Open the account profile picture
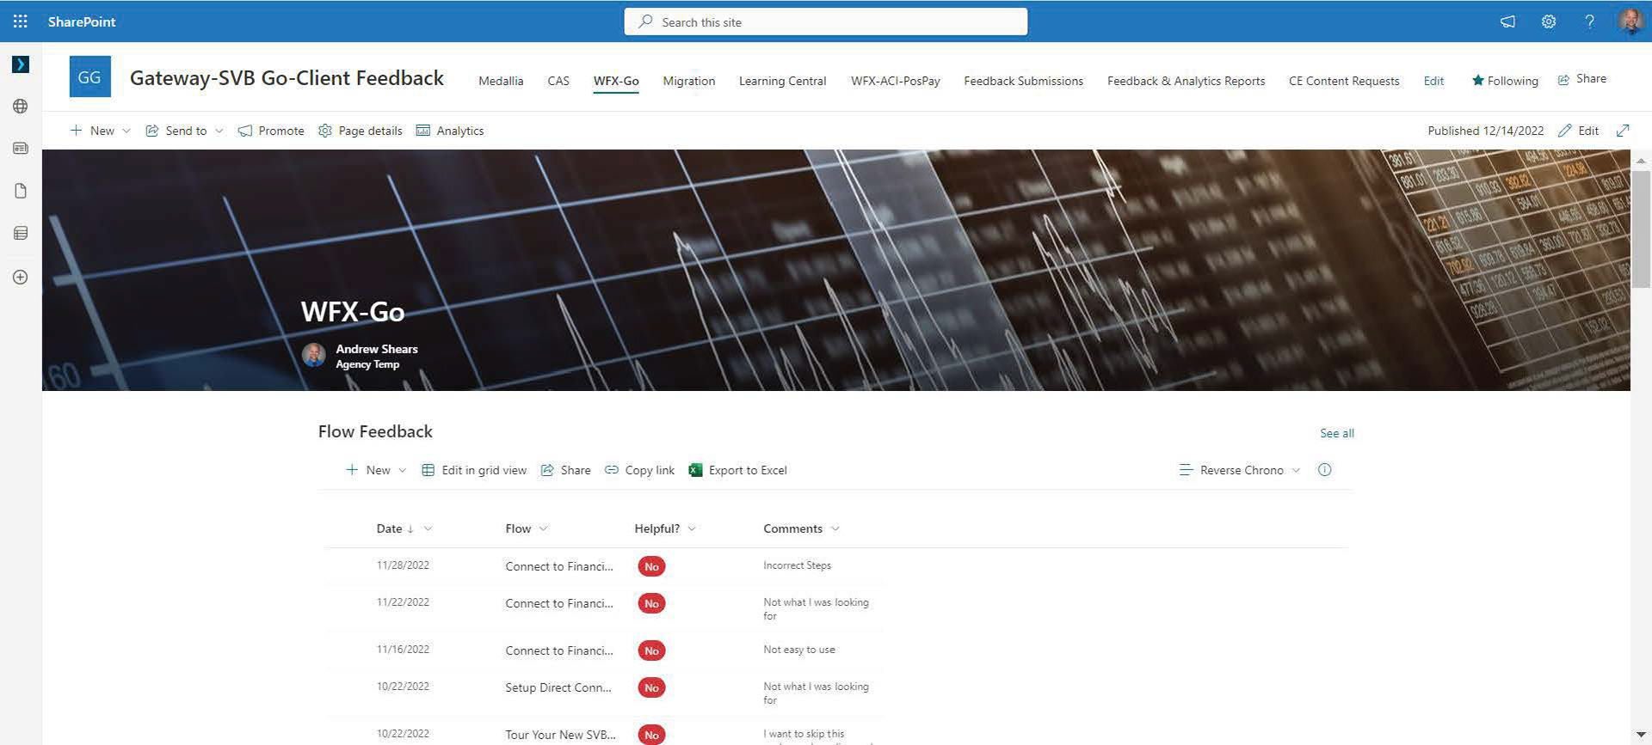The height and width of the screenshot is (745, 1652). [x=1630, y=21]
